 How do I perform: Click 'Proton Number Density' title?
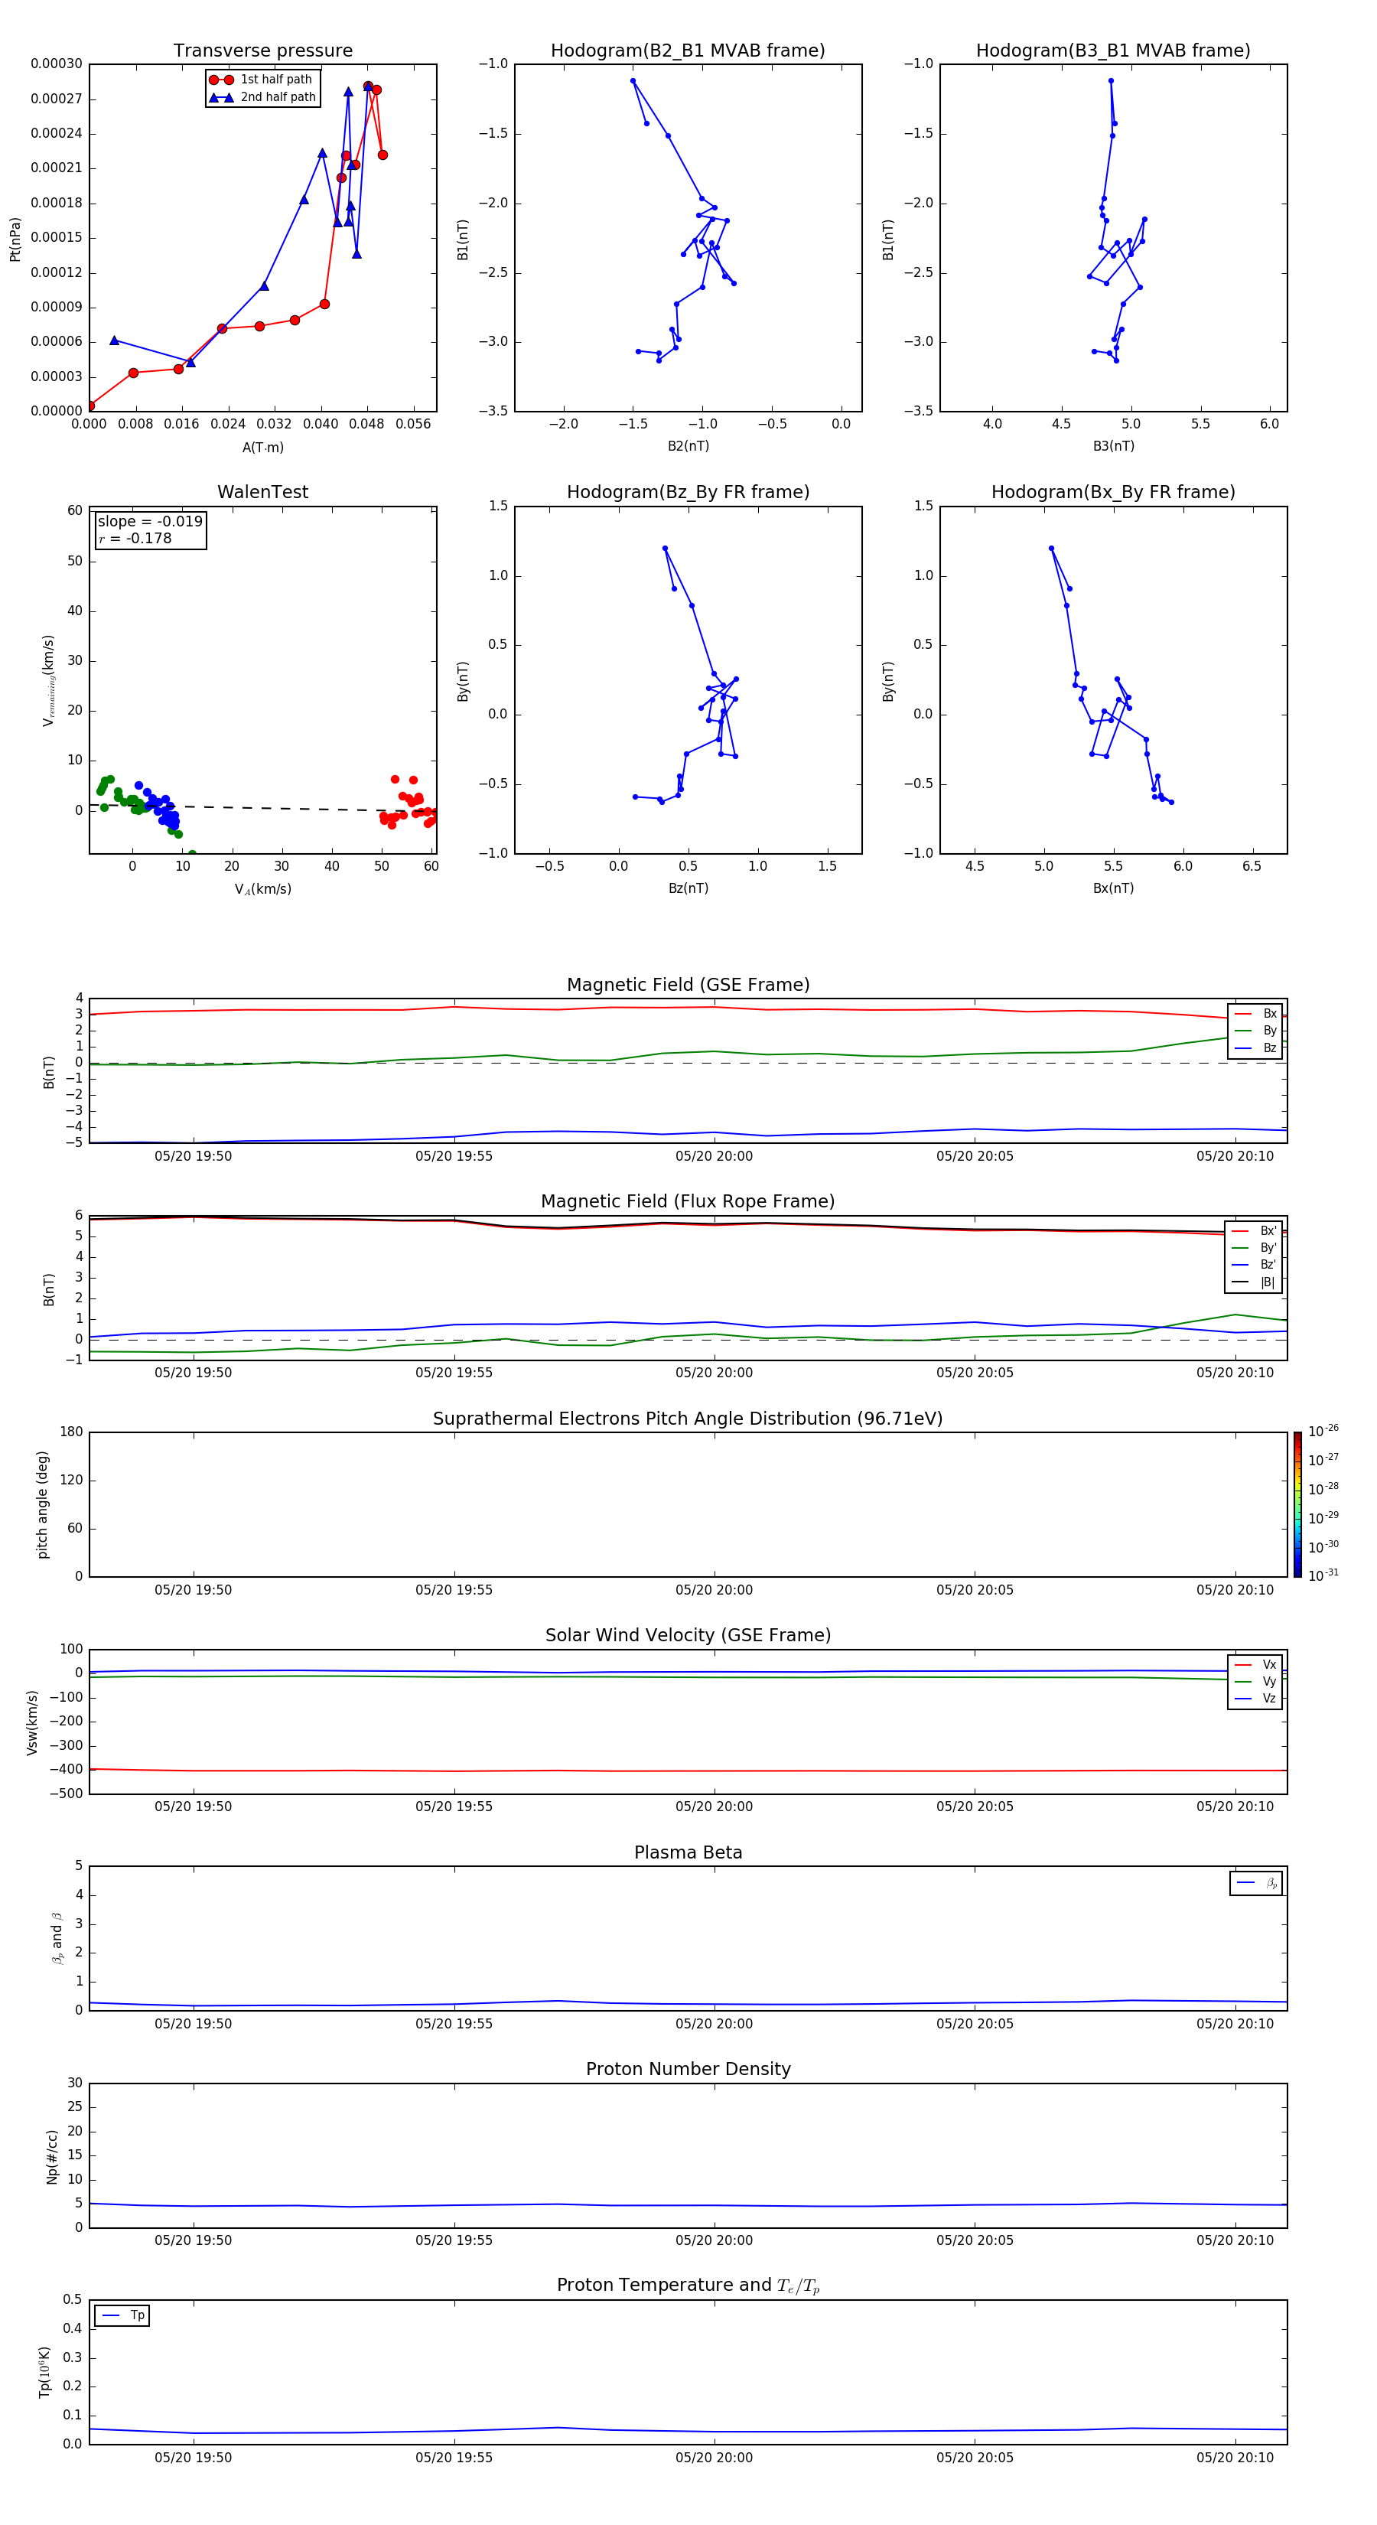688,2069
